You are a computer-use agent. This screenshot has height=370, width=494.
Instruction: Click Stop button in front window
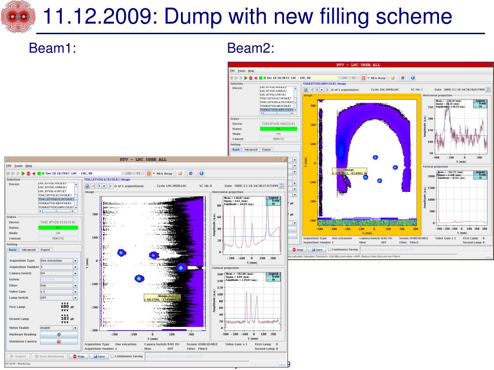79,357
